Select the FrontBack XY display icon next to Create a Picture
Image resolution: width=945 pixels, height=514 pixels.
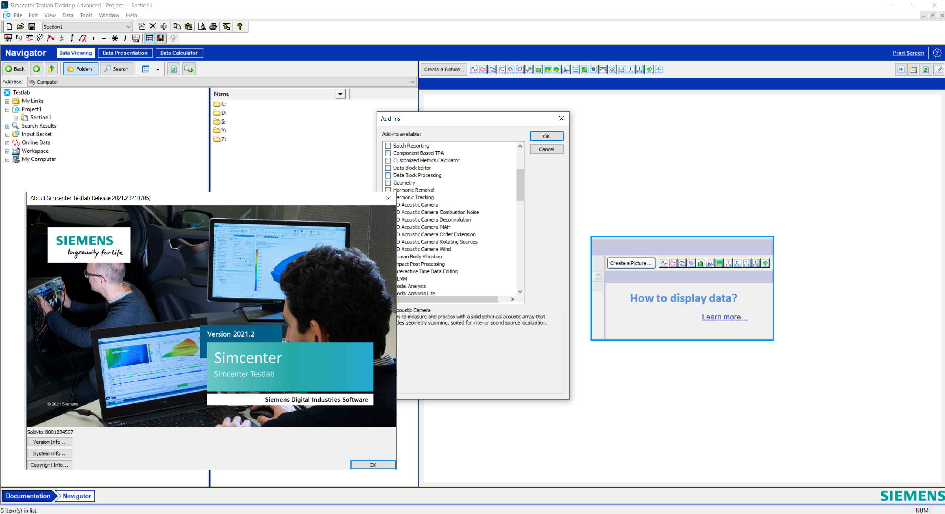(x=474, y=70)
